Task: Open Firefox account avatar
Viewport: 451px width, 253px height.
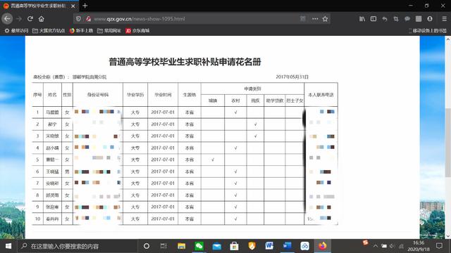Action: click(x=430, y=19)
